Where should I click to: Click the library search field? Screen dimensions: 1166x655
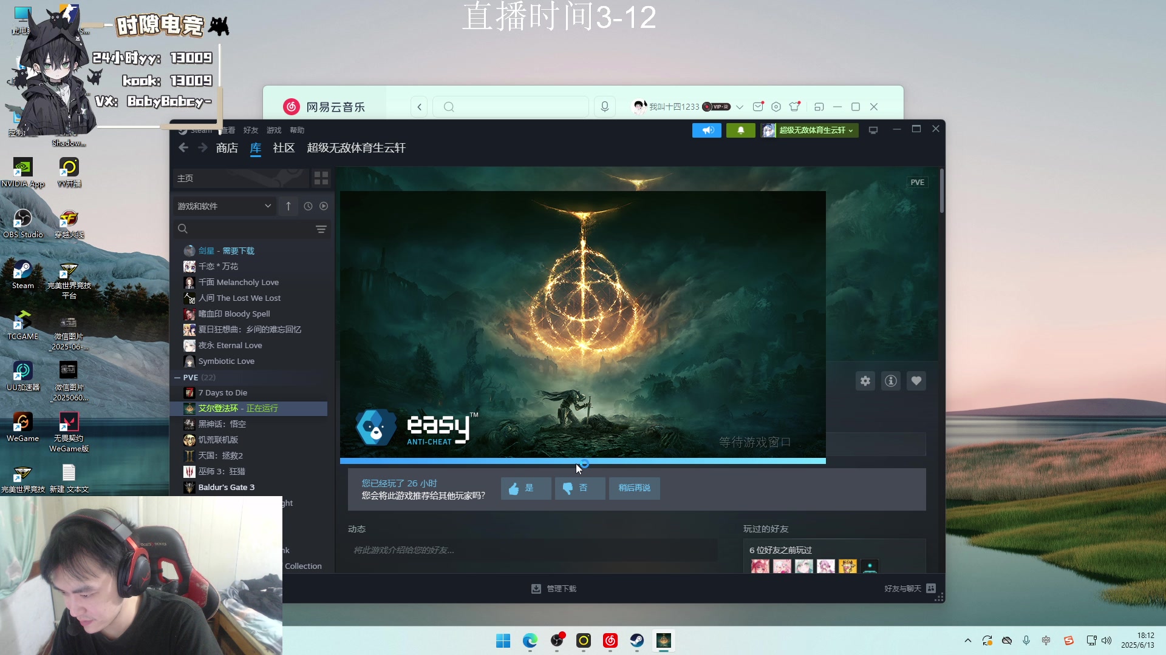point(243,229)
